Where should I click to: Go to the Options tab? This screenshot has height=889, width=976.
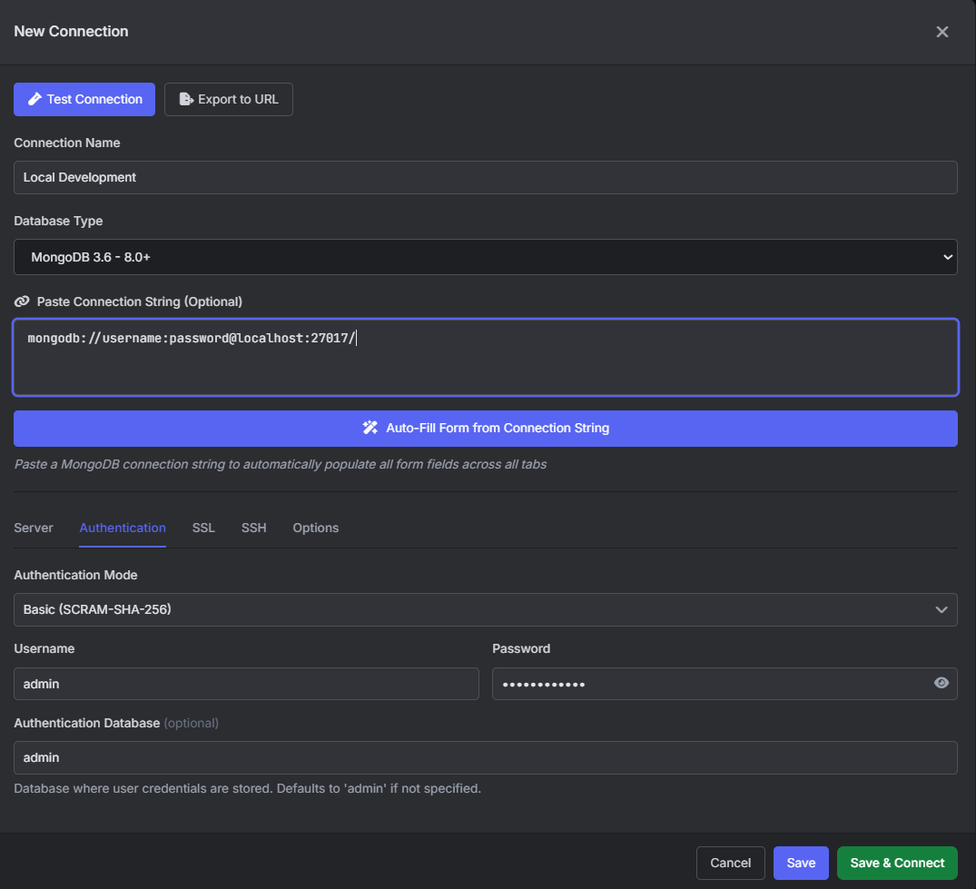coord(316,528)
